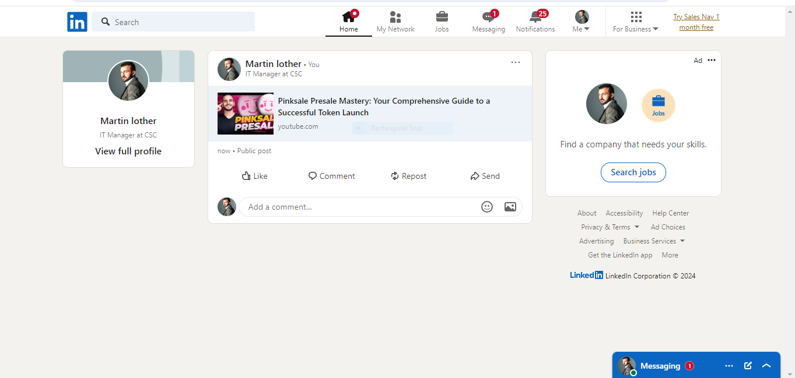
Task: Open the Ad Choices link
Action: click(668, 227)
